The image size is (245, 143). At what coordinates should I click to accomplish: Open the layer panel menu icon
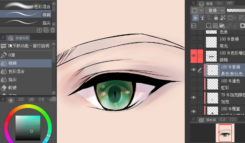coord(193,3)
